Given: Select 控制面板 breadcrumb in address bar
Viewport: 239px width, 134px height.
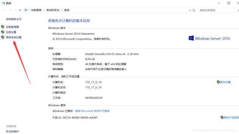Looking at the screenshot, I should pos(36,10).
